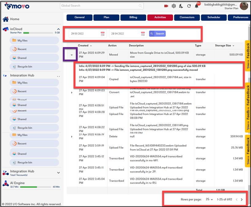Click the ioCloud cloud icon

pyautogui.click(x=6, y=29)
